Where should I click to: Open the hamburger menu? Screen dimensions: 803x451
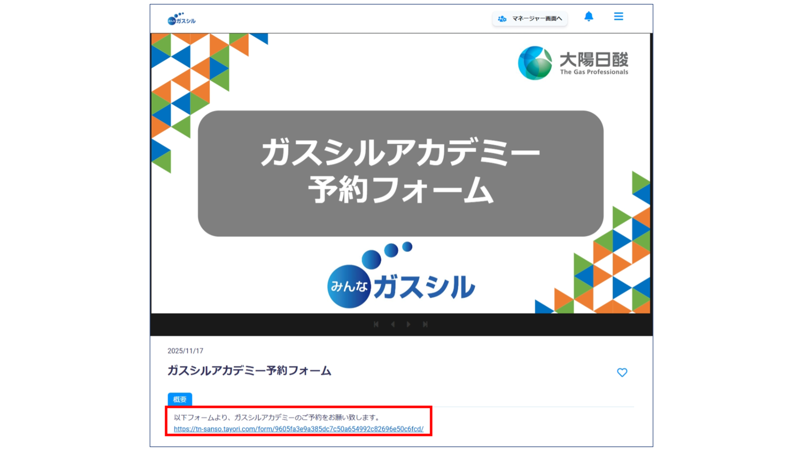click(618, 17)
